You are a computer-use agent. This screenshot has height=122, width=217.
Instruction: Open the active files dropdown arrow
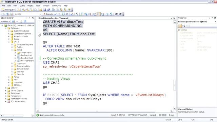(x=171, y=18)
